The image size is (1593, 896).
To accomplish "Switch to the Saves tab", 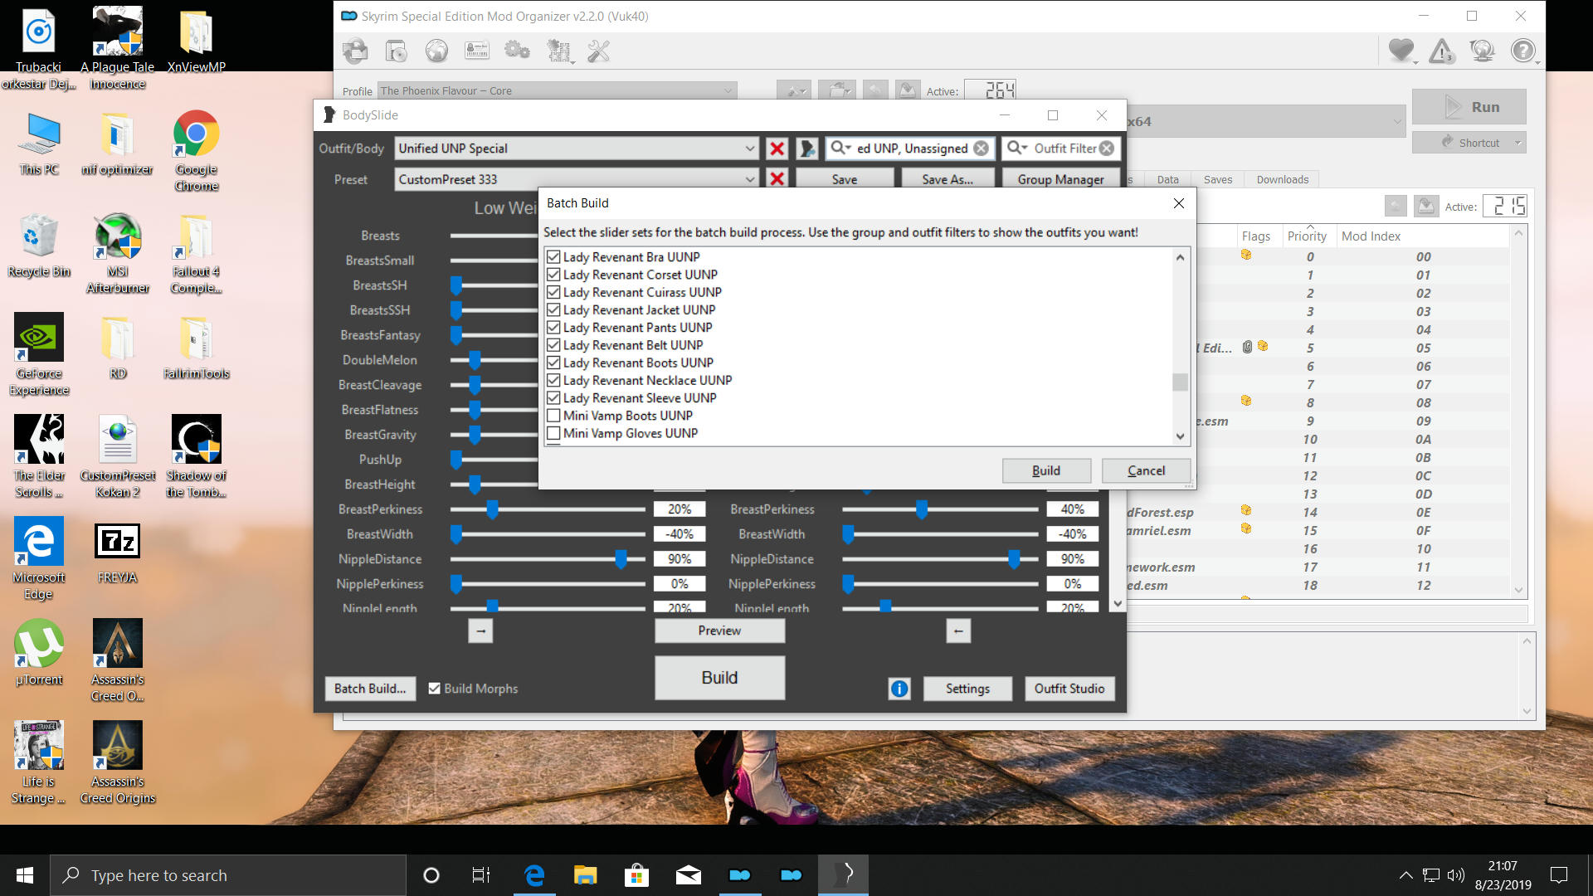I will click(x=1217, y=179).
